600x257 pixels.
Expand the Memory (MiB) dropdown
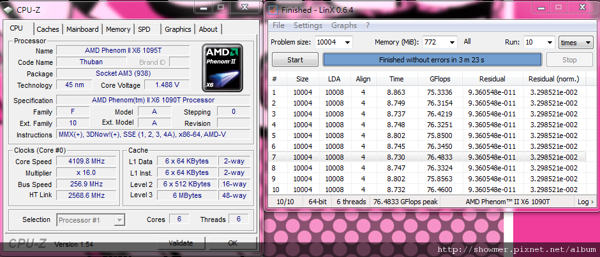[453, 43]
